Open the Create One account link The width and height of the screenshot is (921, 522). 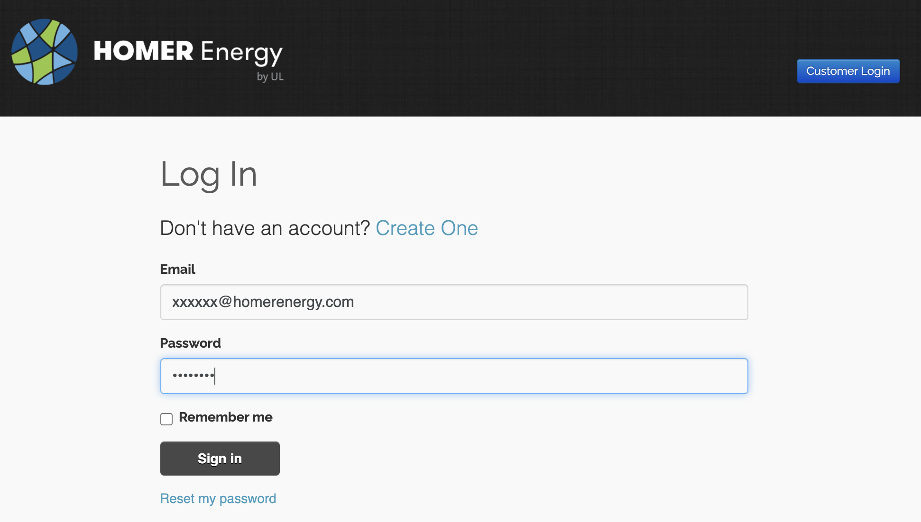[x=426, y=228]
